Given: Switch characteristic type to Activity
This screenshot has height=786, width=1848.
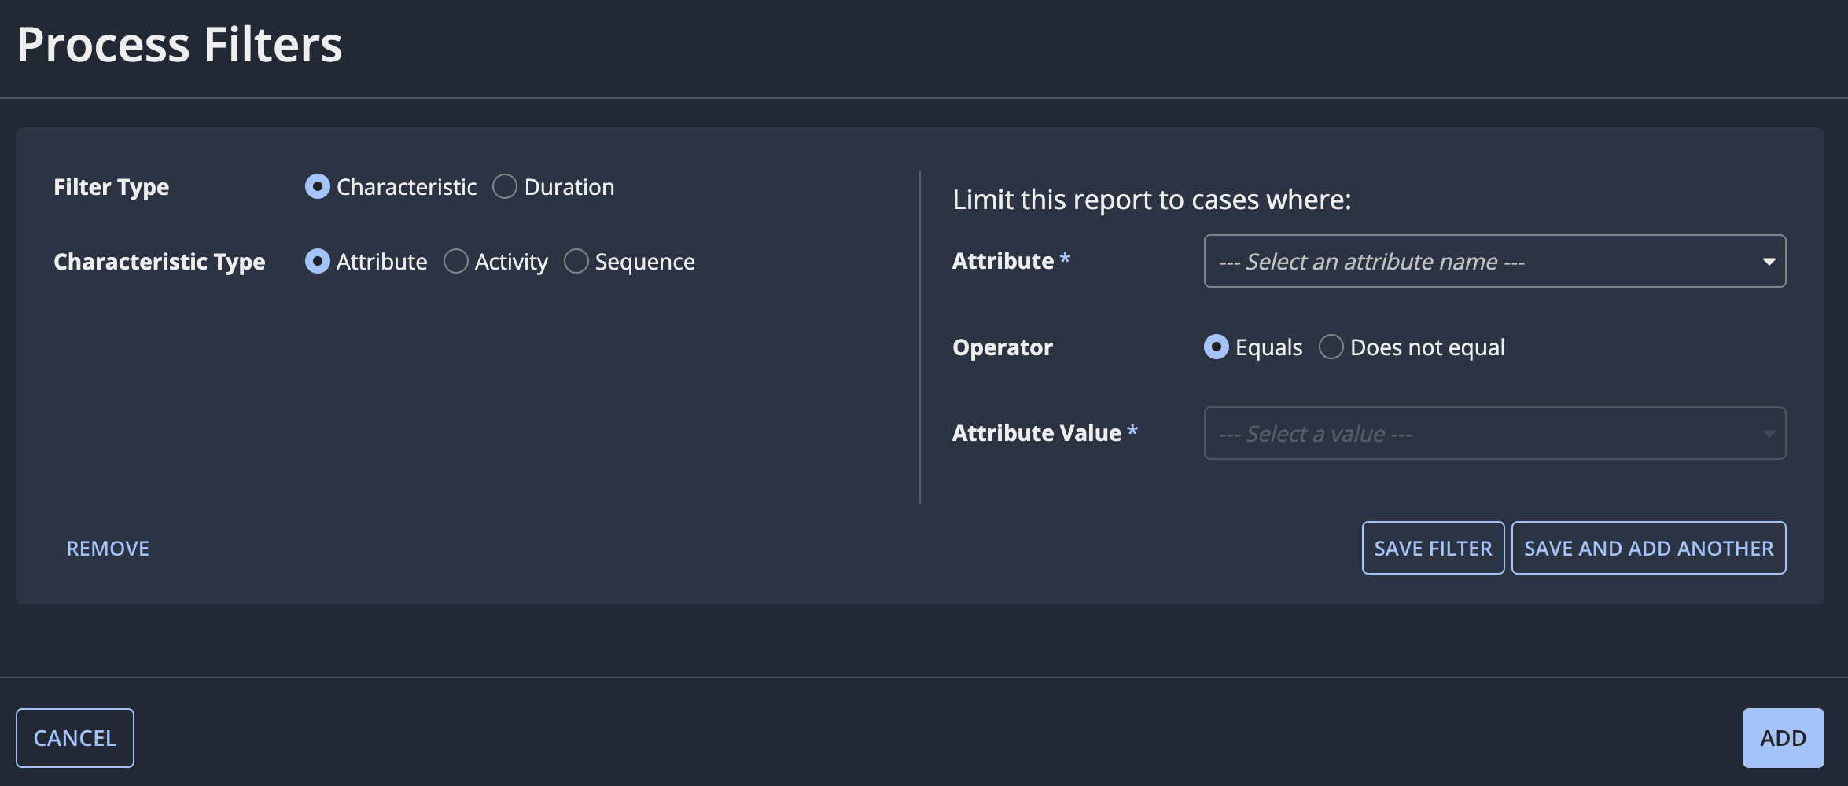Looking at the screenshot, I should [455, 261].
